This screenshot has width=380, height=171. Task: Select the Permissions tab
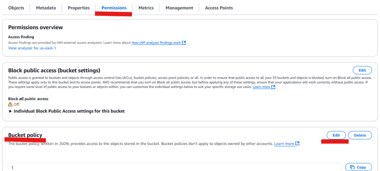(114, 8)
